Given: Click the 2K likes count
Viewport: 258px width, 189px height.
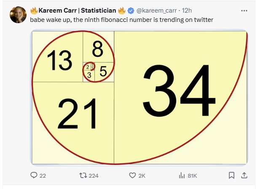Looking at the screenshot, I should (x=142, y=176).
